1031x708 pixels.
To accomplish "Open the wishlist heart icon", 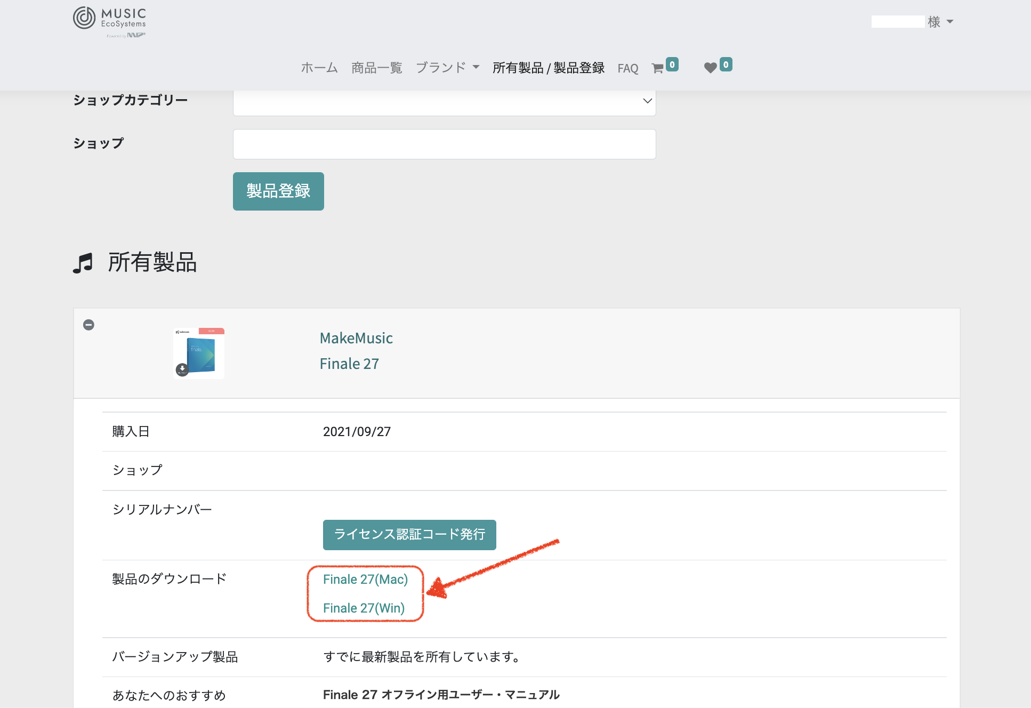I will 710,68.
